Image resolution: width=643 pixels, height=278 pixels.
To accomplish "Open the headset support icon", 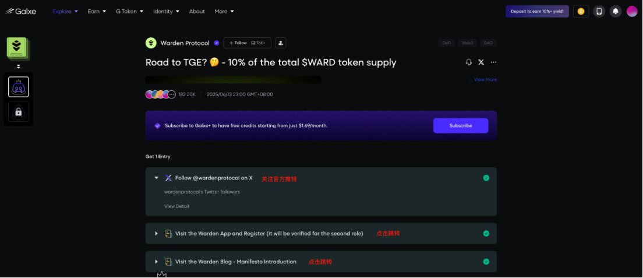I will pyautogui.click(x=469, y=62).
